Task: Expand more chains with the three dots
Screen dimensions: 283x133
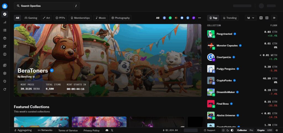Action: pos(200,18)
